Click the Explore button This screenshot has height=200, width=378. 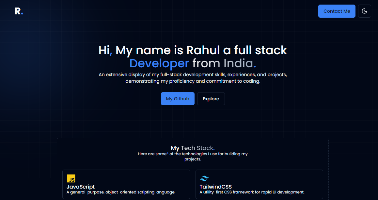click(x=211, y=98)
